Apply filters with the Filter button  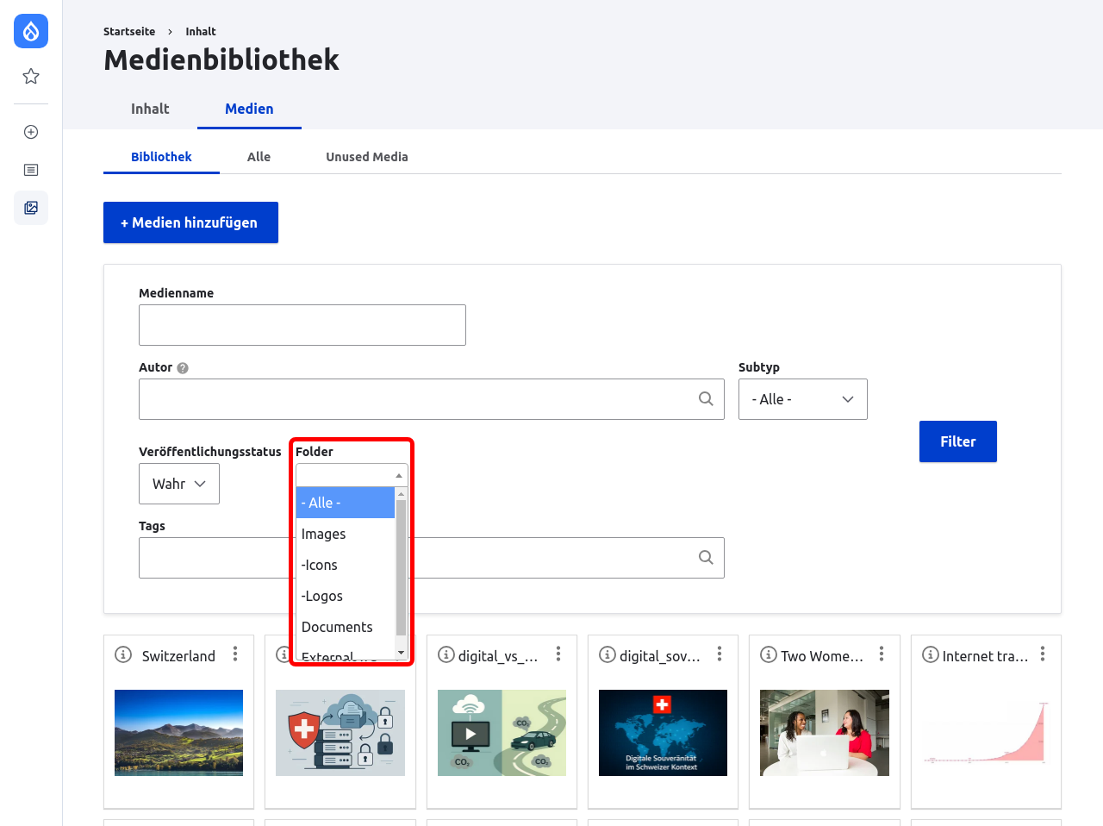958,441
